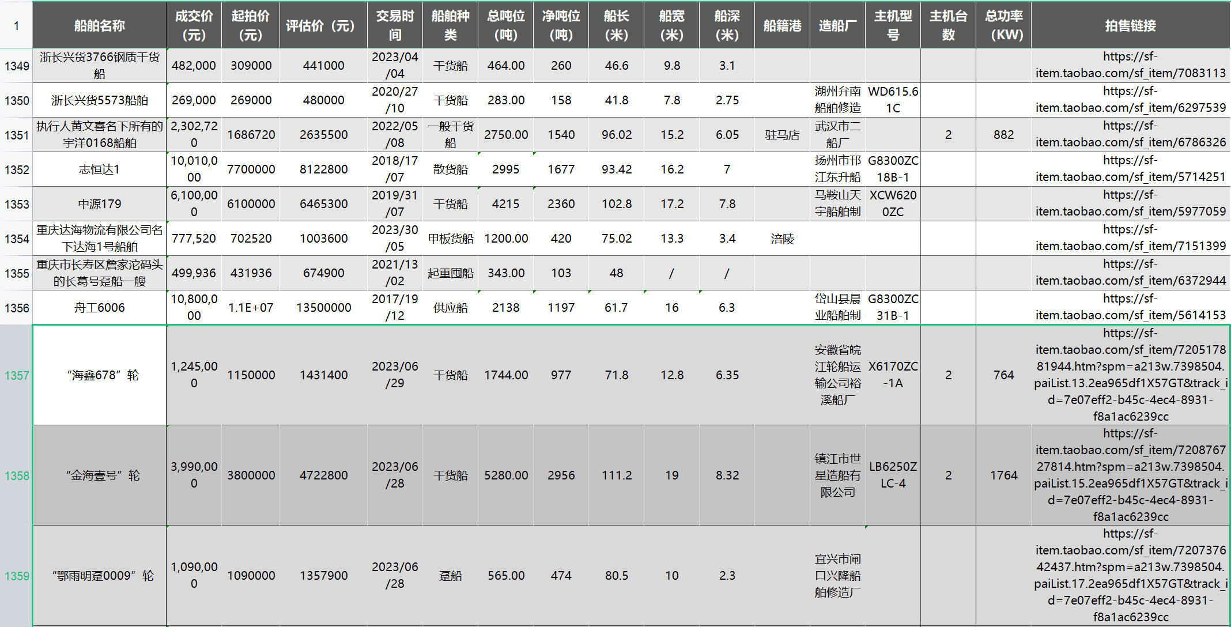Select the “鄂雨明趸0009”轮 cell
Screen dimensions: 1231x627
[100, 576]
